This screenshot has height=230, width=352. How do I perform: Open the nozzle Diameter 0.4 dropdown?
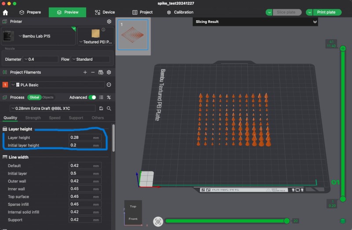pyautogui.click(x=40, y=59)
